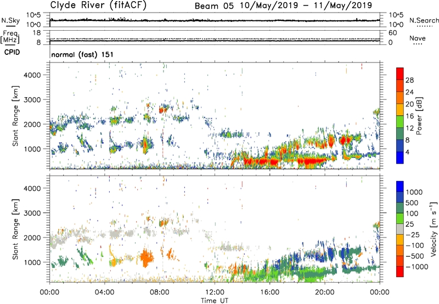Click the "-25" tick on Velocity colorbar
Image resolution: width=439 pixels, height=304 pixels.
click(413, 235)
